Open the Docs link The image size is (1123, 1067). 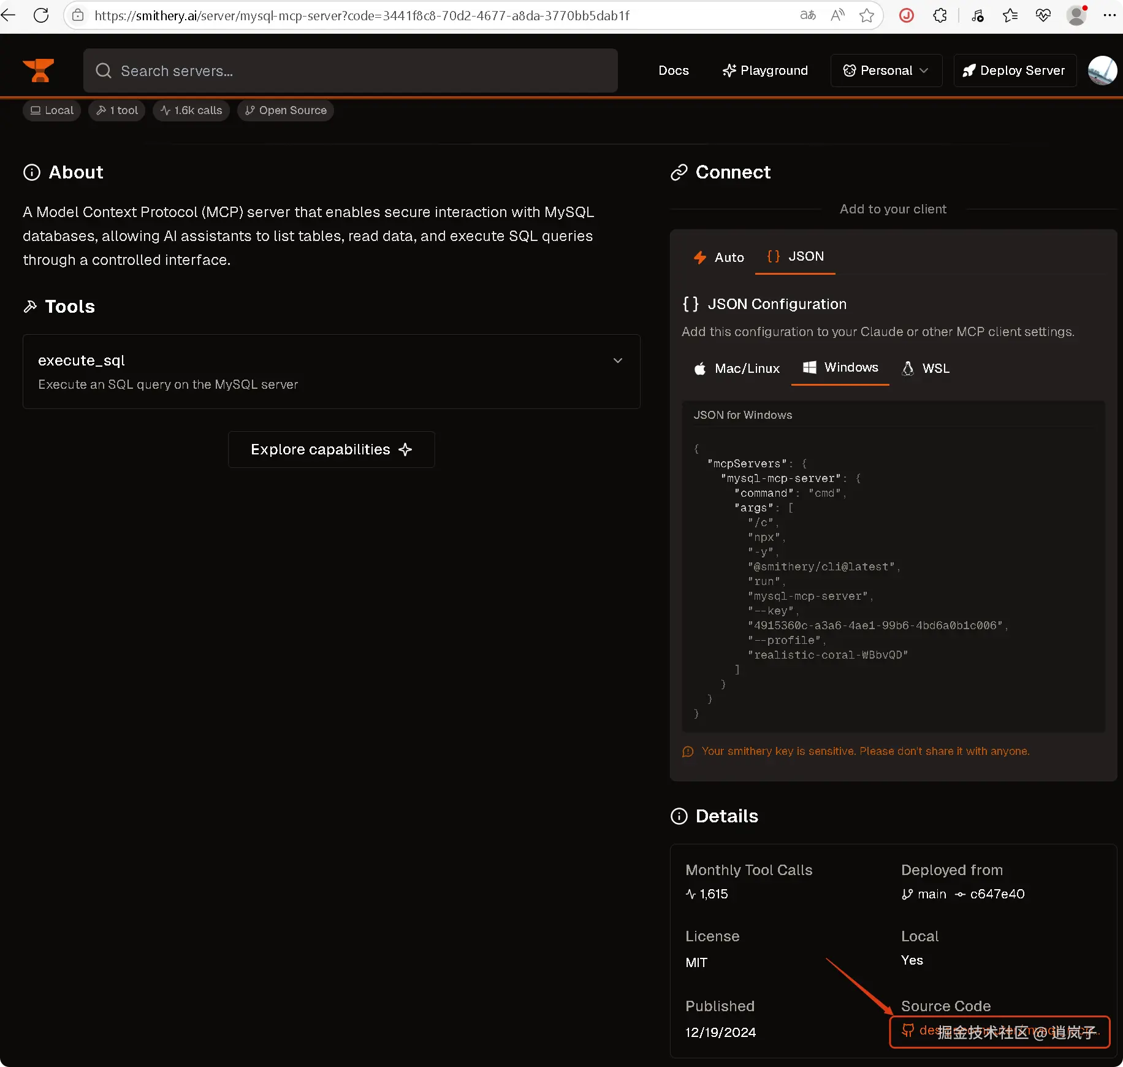(x=674, y=71)
